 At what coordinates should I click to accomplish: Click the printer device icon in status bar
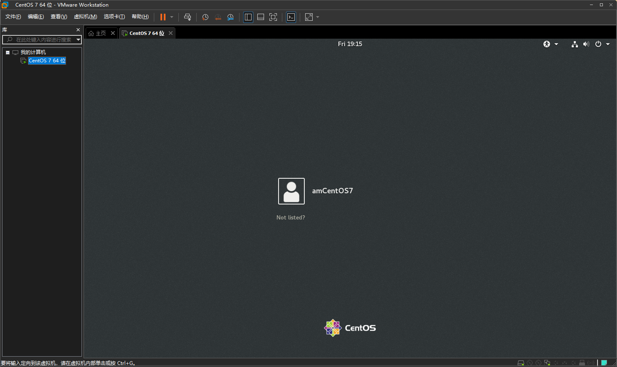(x=582, y=363)
